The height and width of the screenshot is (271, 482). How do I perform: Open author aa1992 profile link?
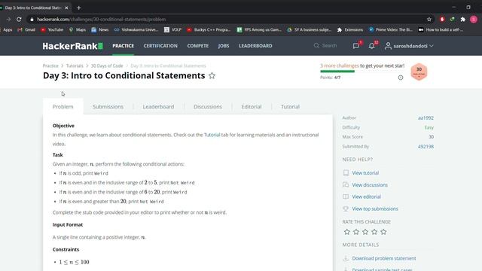[x=426, y=118]
